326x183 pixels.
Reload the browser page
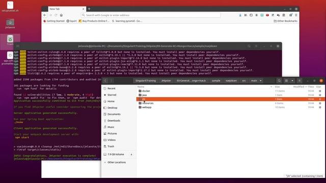tap(56, 15)
